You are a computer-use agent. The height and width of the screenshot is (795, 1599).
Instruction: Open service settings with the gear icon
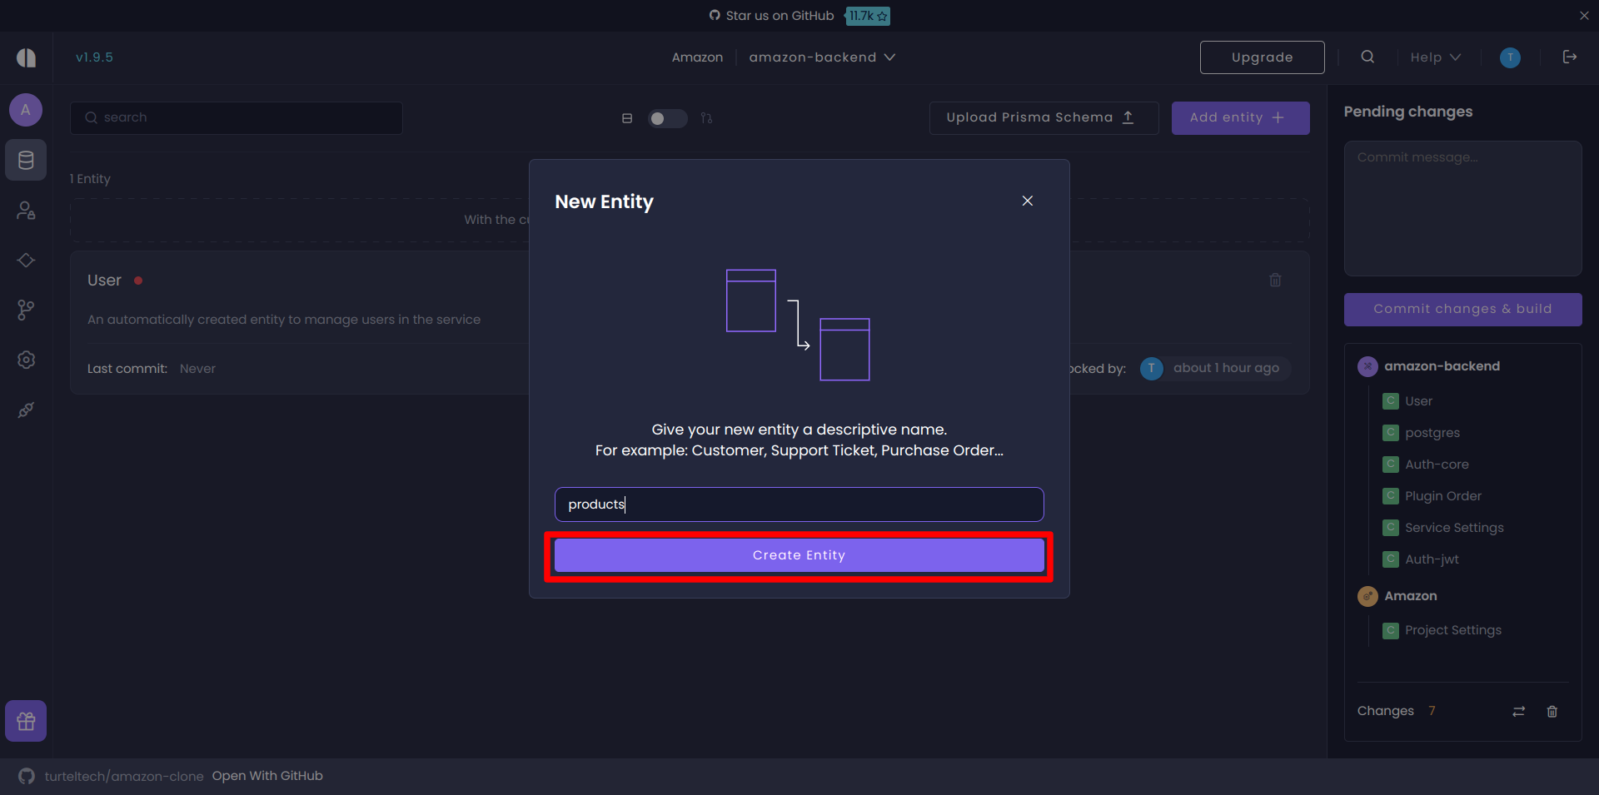(26, 360)
